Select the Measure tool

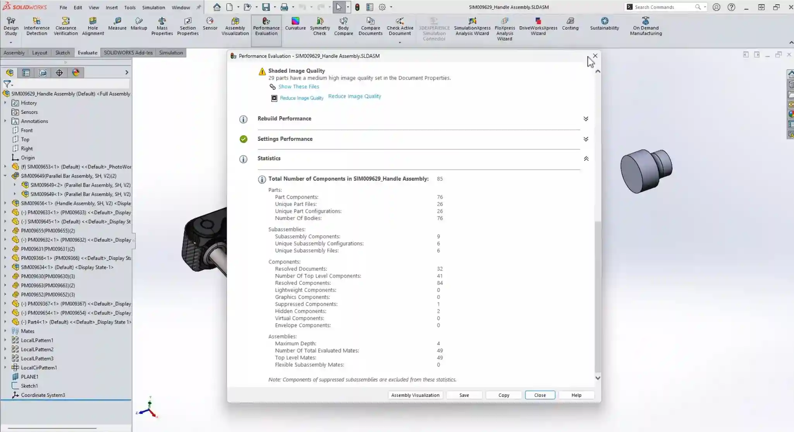[117, 24]
